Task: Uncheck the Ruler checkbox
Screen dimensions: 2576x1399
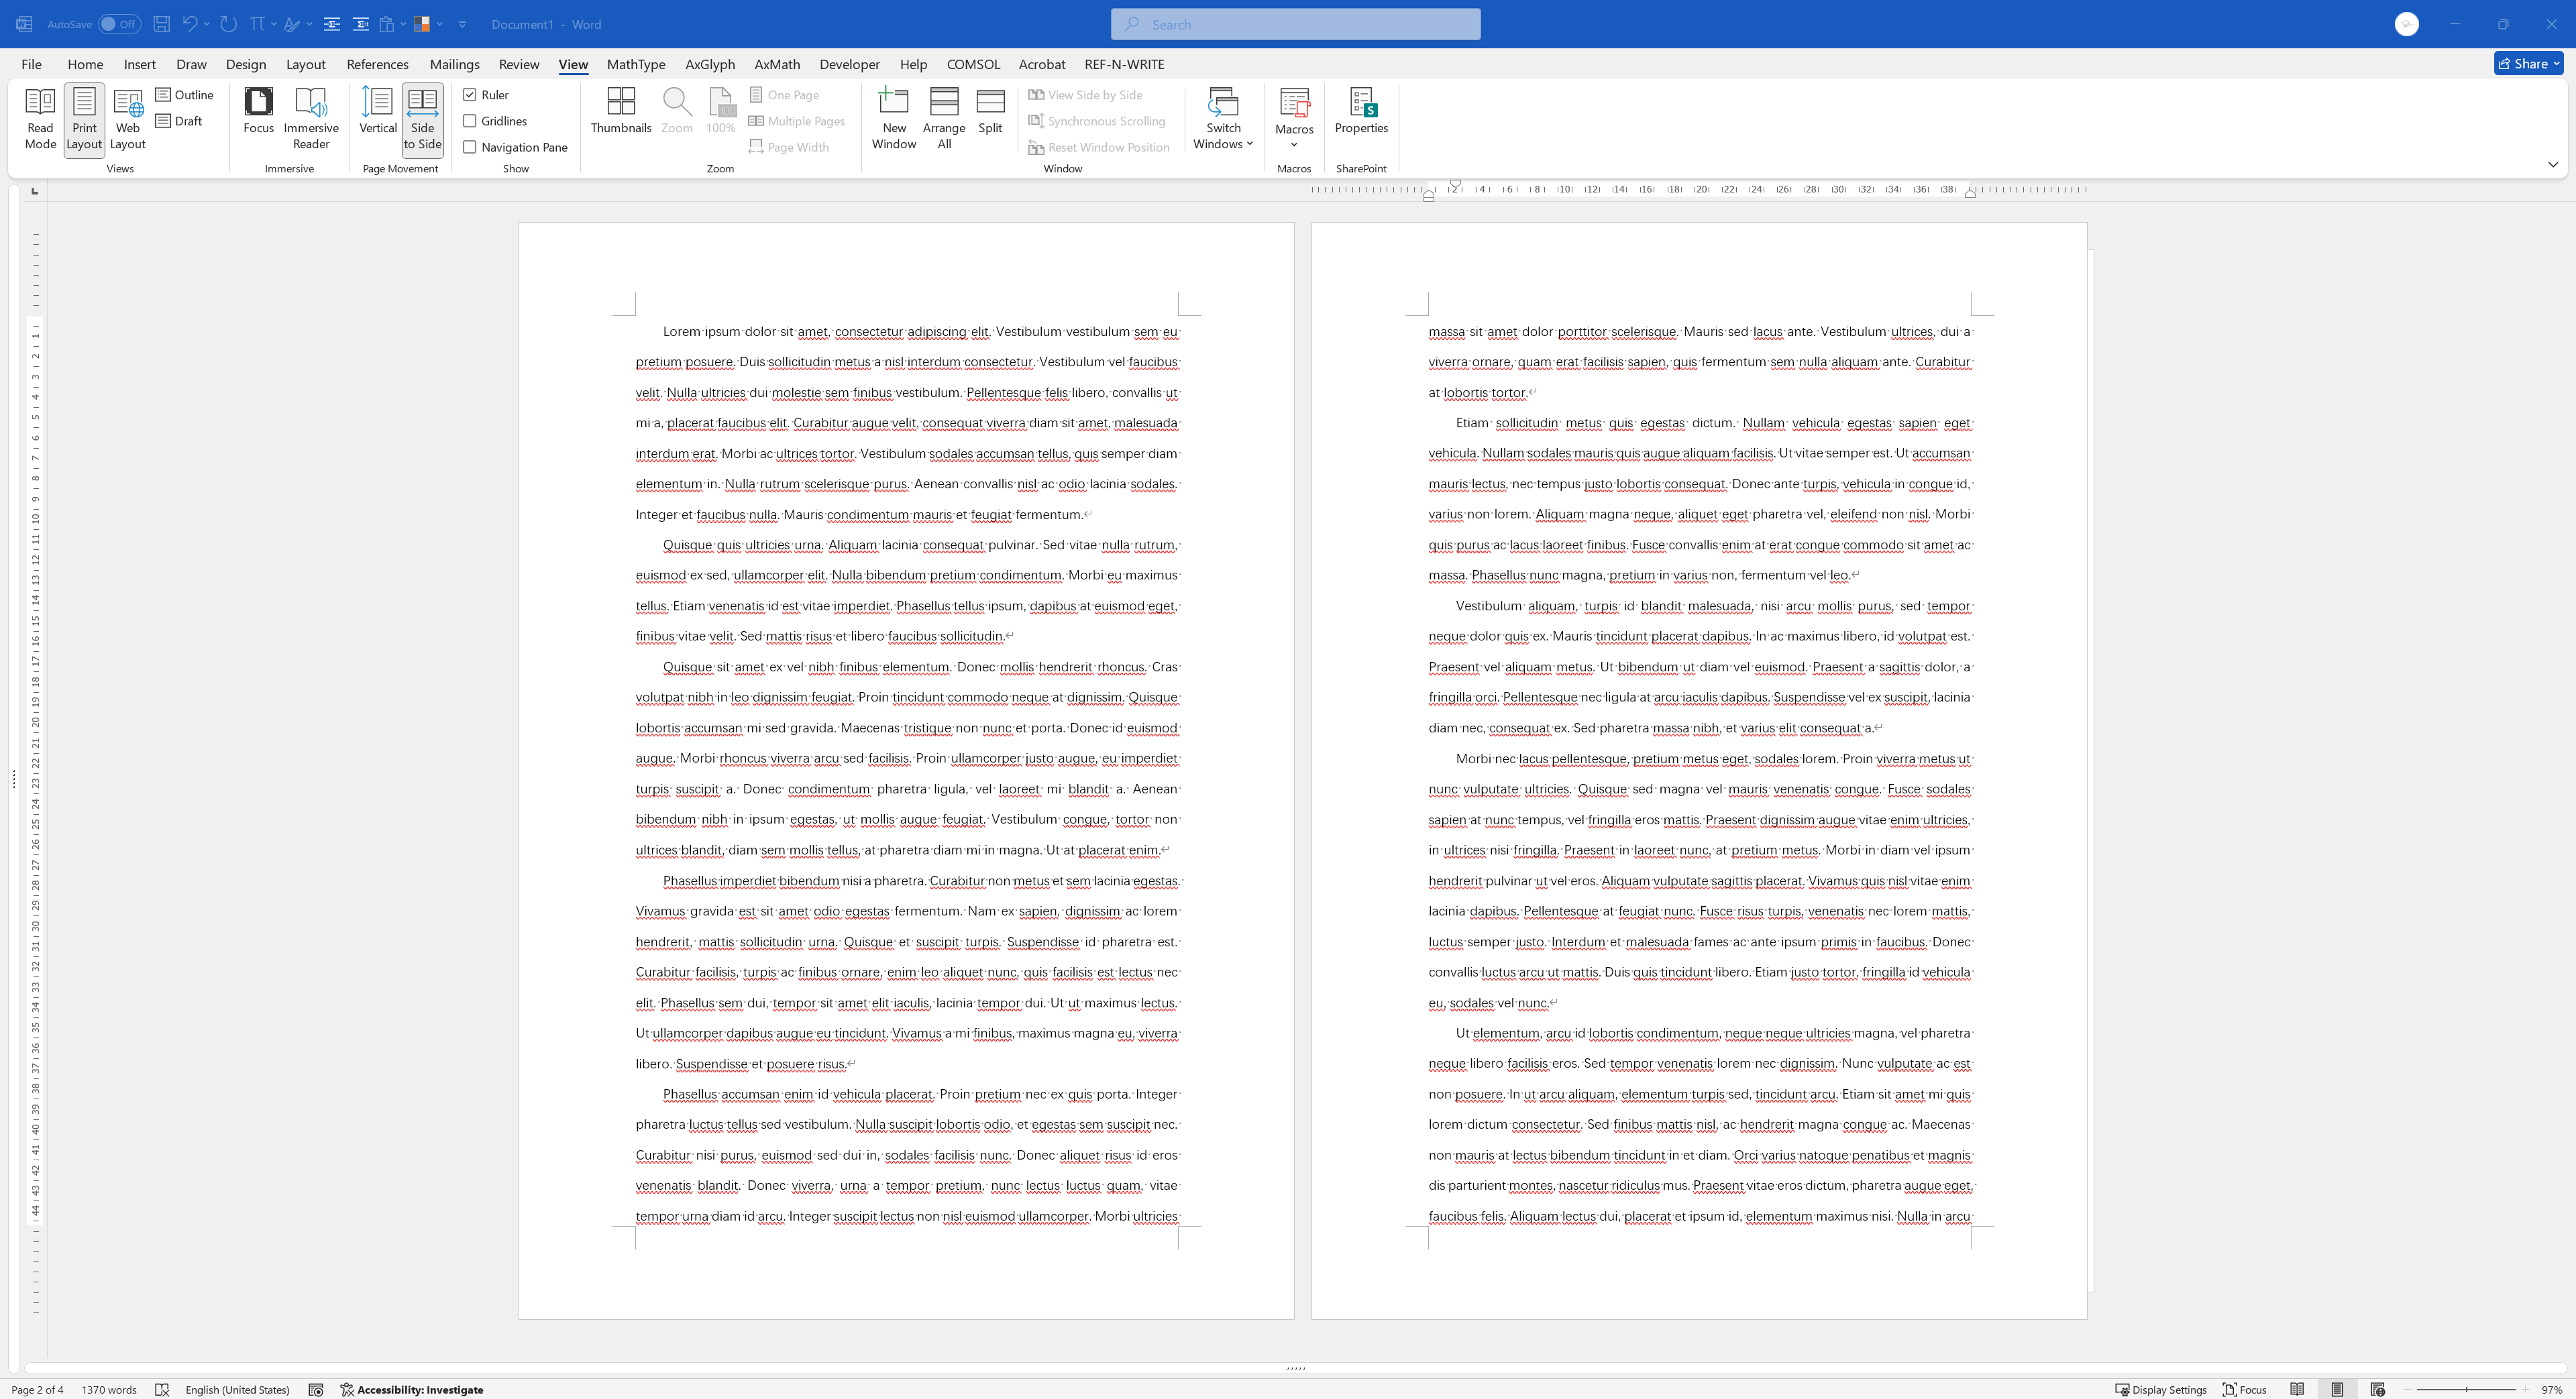Action: (x=470, y=95)
